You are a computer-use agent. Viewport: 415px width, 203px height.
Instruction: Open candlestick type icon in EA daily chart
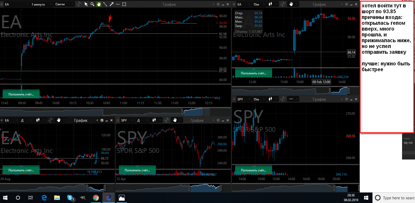38,120
